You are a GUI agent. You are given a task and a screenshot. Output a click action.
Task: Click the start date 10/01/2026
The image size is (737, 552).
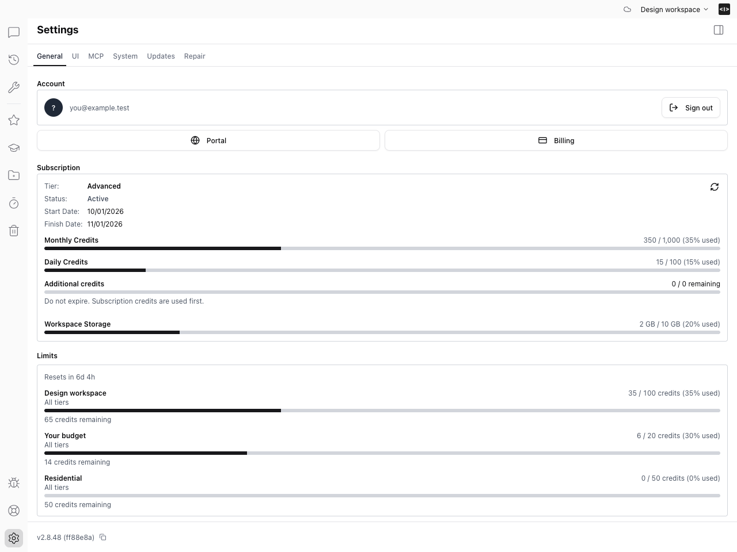click(x=105, y=212)
